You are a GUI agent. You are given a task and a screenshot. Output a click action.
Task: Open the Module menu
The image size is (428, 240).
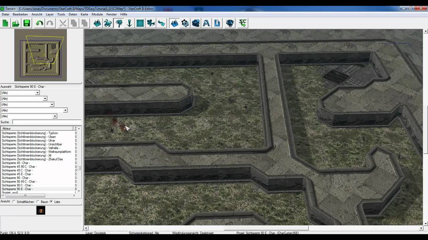(x=97, y=14)
